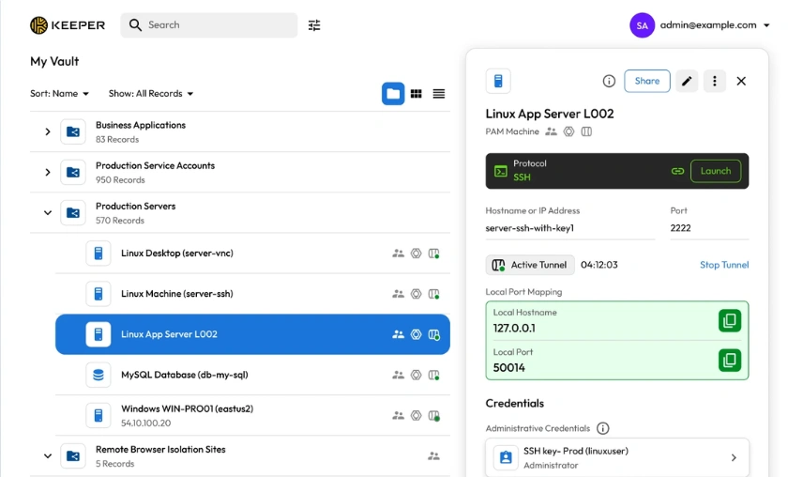The height and width of the screenshot is (477, 788).
Task: Click the SA user avatar
Action: [642, 25]
